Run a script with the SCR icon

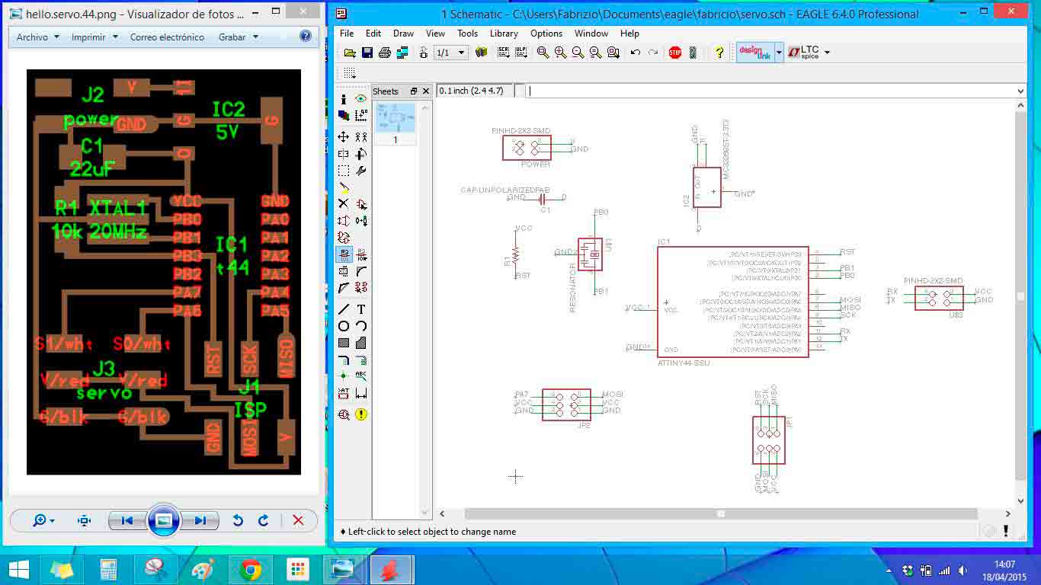[503, 53]
